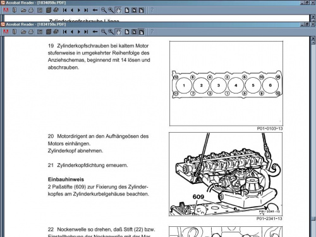Screen dimensions: 316x237
Task: Print the 1034150x.PDF document via printer icon
Action: (31, 32)
